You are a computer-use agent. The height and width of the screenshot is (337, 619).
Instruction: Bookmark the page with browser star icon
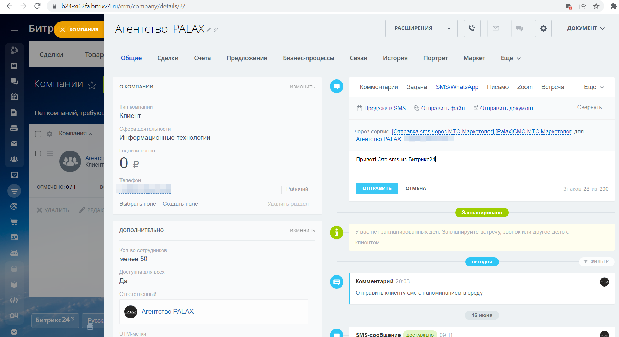(596, 6)
